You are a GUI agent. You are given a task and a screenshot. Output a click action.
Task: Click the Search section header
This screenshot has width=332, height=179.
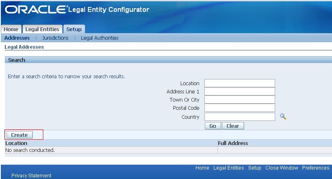point(17,60)
